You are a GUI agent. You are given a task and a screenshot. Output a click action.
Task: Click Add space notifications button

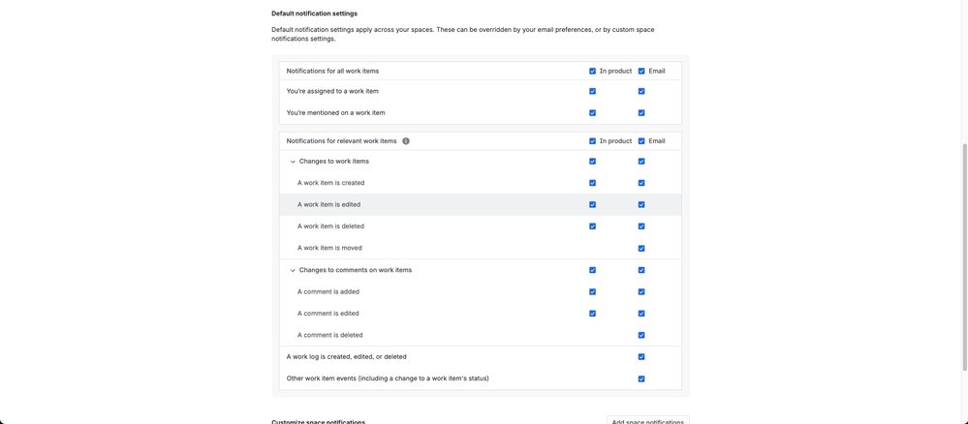click(x=647, y=420)
